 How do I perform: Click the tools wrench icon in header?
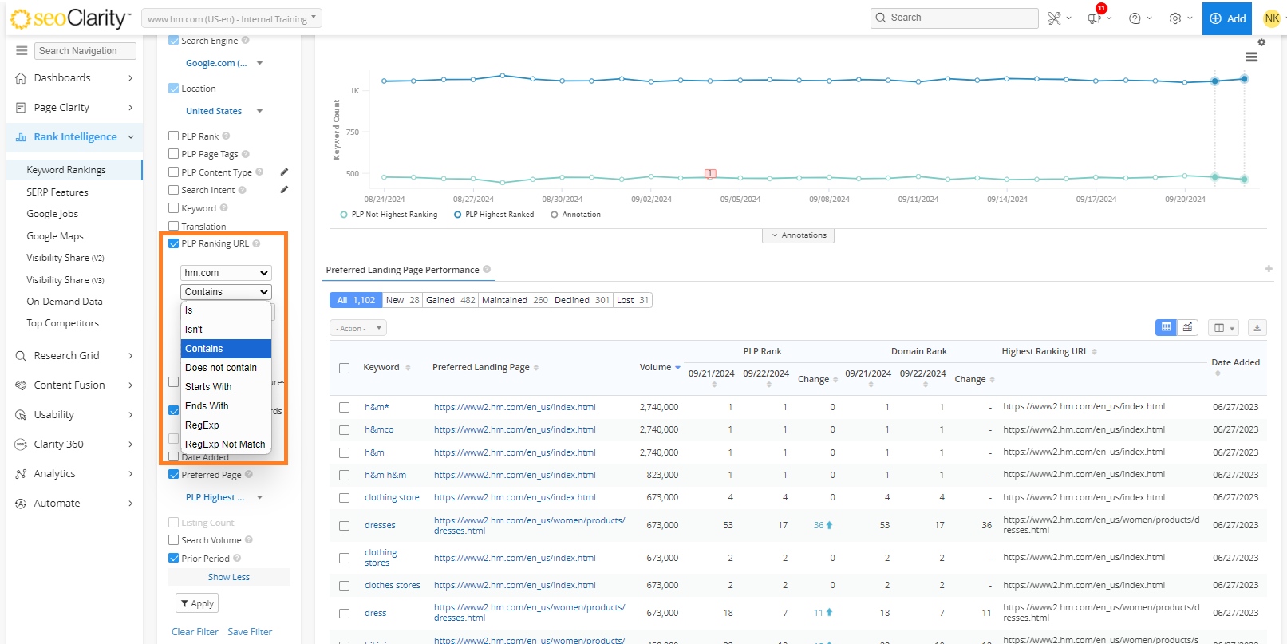pyautogui.click(x=1054, y=18)
